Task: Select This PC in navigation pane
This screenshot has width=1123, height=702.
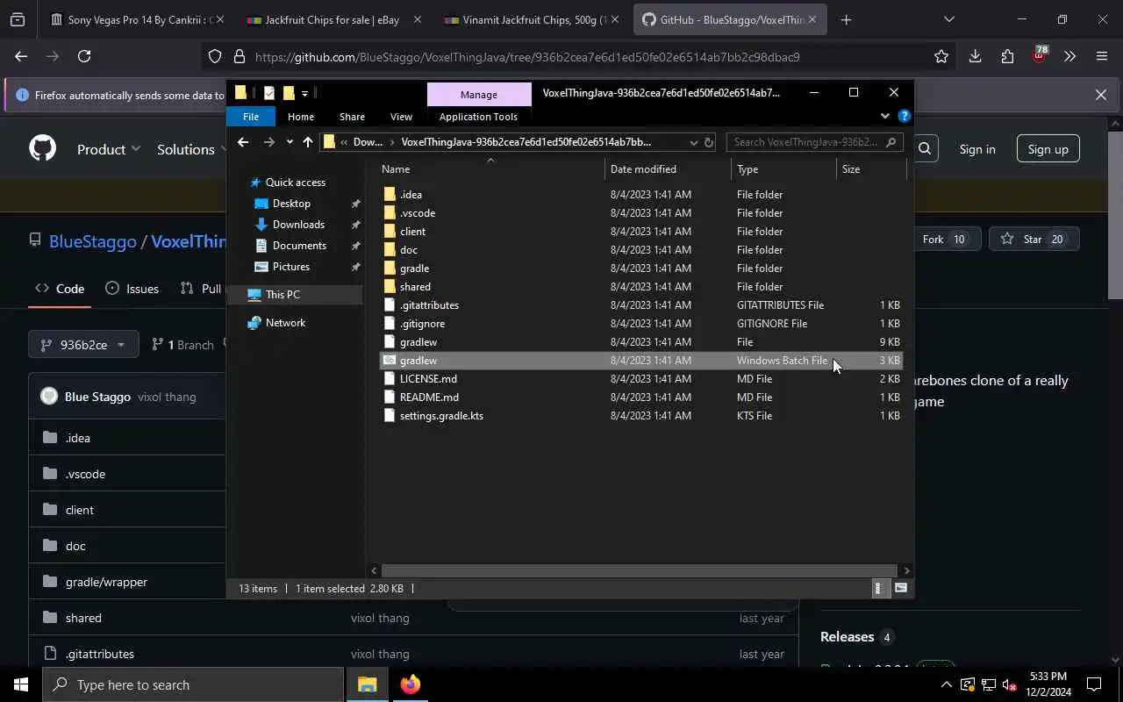Action: click(x=283, y=295)
